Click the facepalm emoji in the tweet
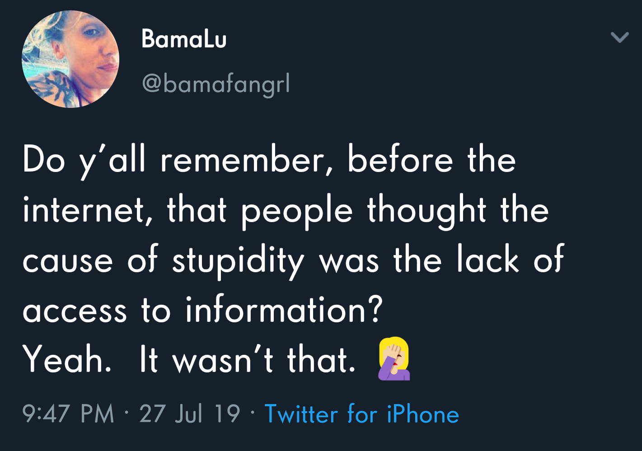The height and width of the screenshot is (451, 642). [394, 359]
